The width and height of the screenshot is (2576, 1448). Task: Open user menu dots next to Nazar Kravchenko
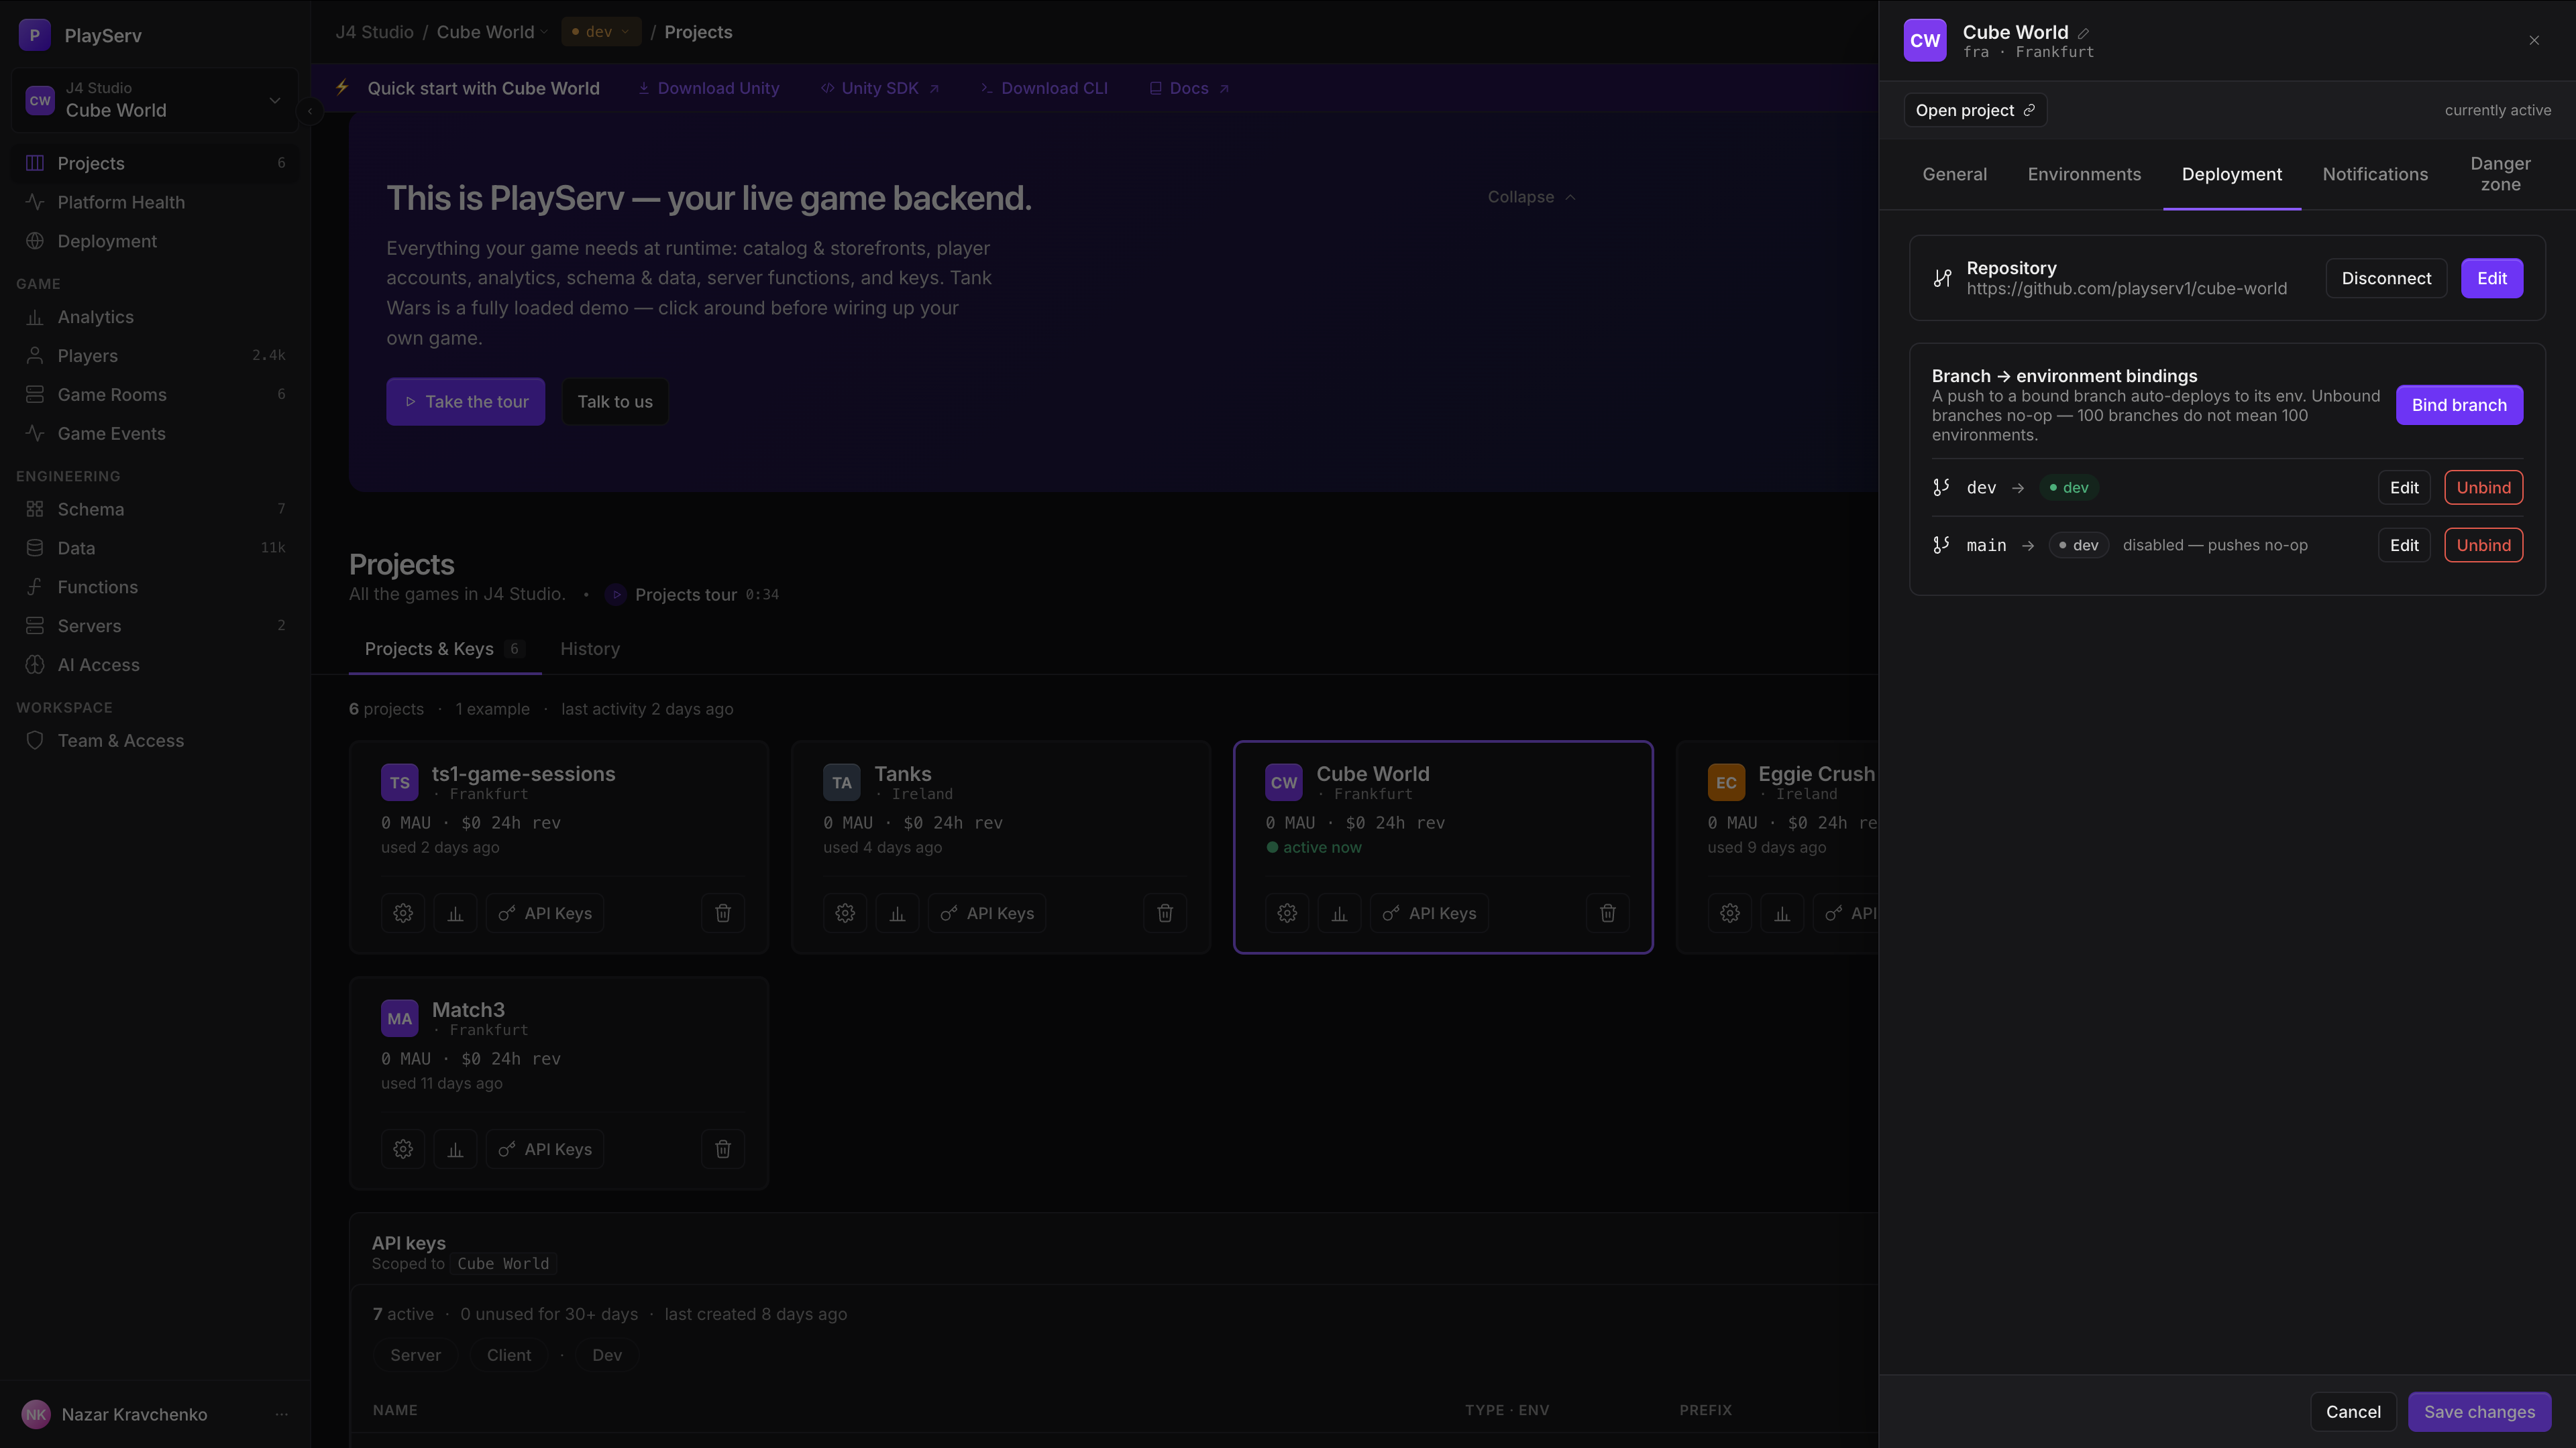click(x=282, y=1414)
